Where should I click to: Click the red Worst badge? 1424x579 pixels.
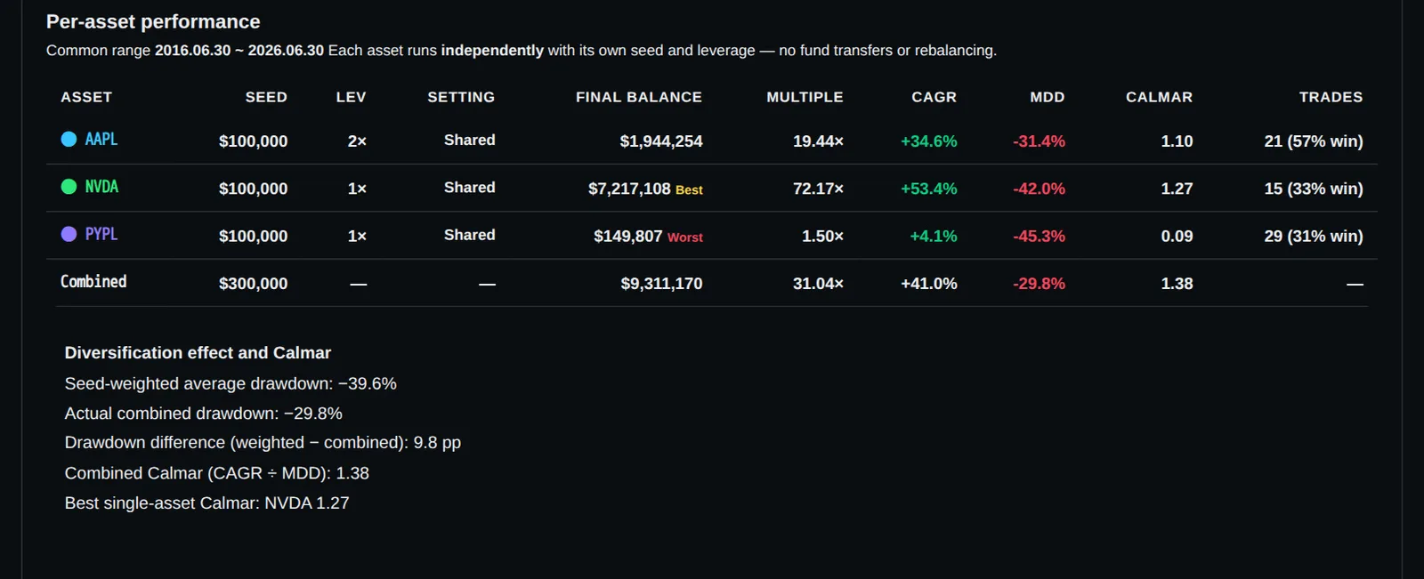(685, 237)
